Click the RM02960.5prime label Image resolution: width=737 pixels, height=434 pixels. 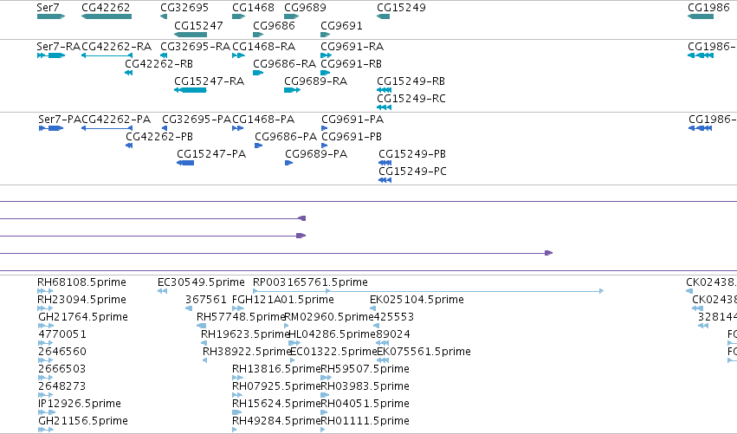coord(328,317)
